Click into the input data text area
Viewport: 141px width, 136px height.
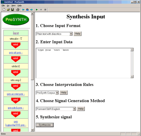point(83,63)
